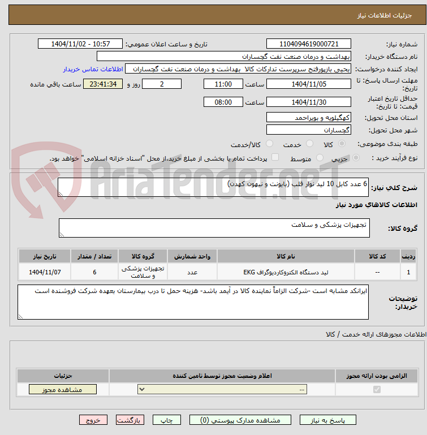Click the لید دستگاه الکتروکاردیوگراف EKG cell

point(286,272)
